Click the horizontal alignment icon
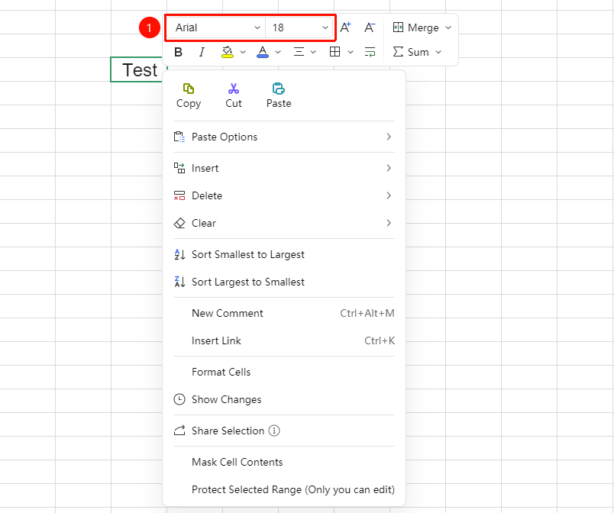 point(299,52)
